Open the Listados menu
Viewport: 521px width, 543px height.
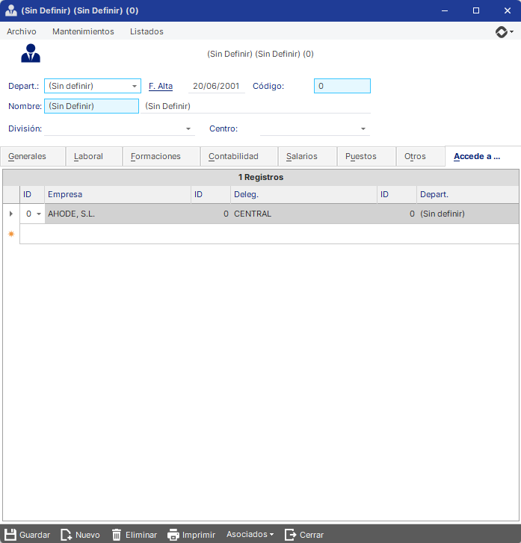pyautogui.click(x=147, y=31)
